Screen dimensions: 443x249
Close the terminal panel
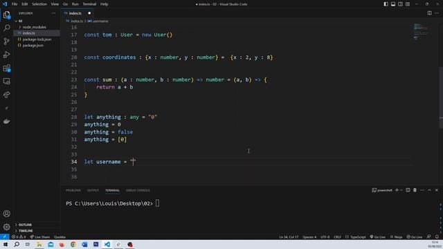[x=437, y=190]
